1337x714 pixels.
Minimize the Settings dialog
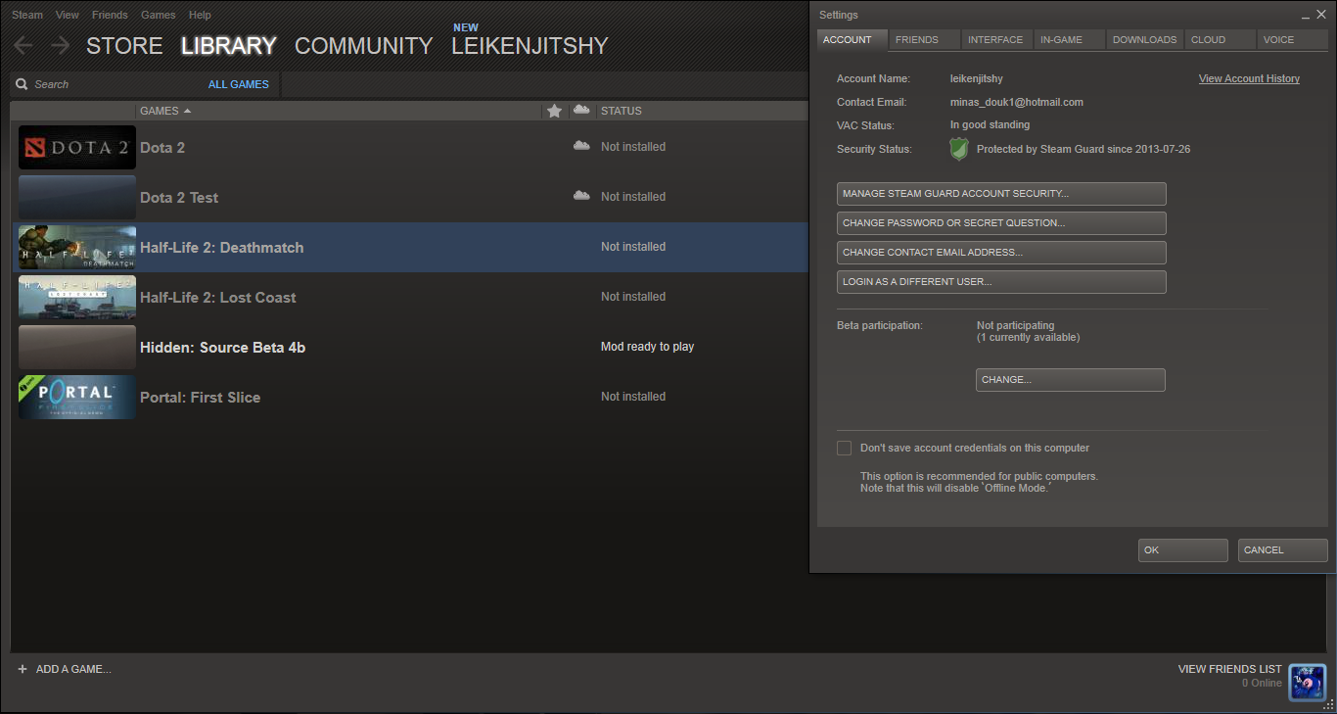tap(1307, 16)
